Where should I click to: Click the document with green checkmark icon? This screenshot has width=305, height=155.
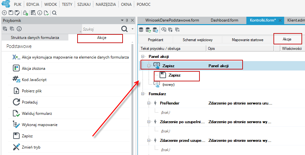(46, 13)
